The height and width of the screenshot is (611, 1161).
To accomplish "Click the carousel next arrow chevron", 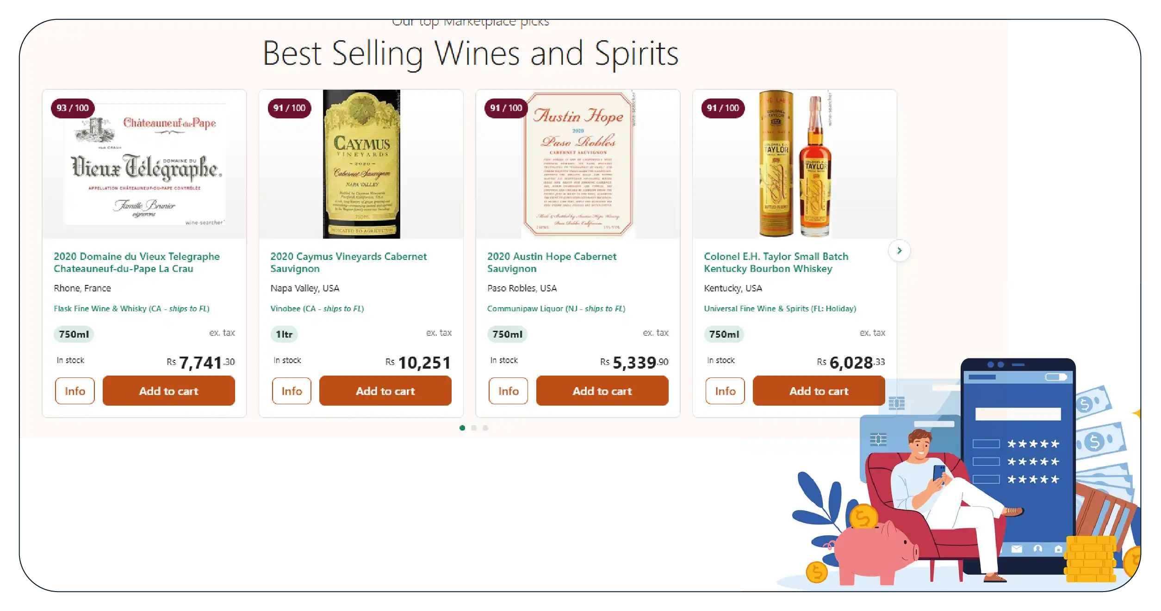I will tap(899, 251).
